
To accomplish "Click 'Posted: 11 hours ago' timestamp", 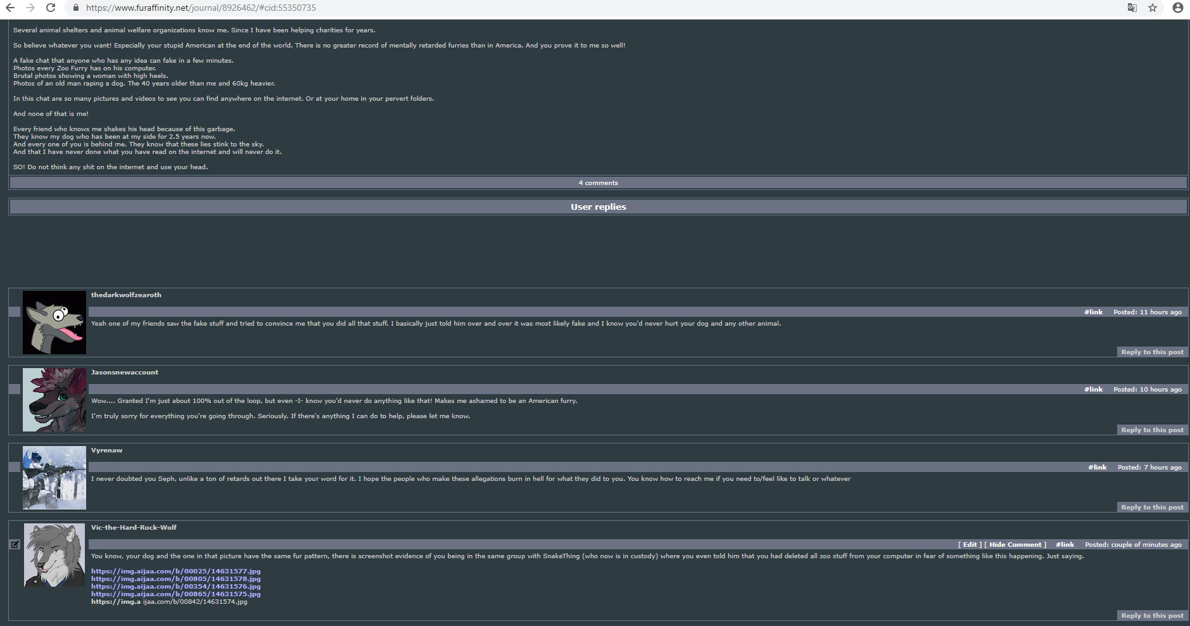I will coord(1148,312).
